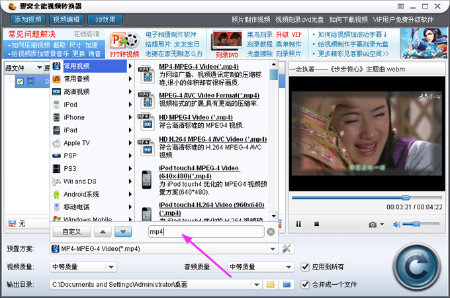450x298 pixels.
Task: Expand the iPhone submenu arrow
Action: 130,117
